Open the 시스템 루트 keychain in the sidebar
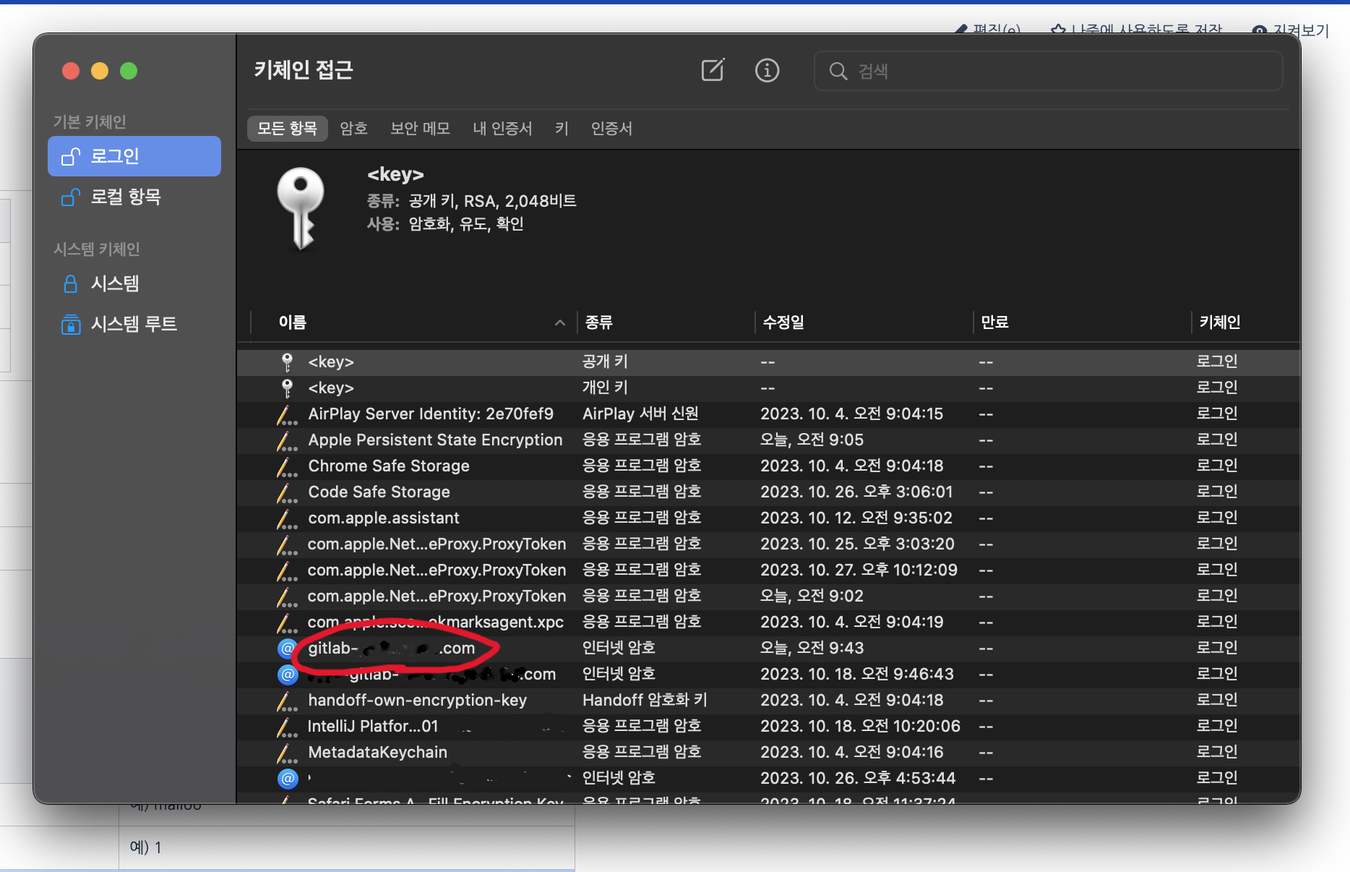Viewport: 1350px width, 872px height. (x=134, y=324)
